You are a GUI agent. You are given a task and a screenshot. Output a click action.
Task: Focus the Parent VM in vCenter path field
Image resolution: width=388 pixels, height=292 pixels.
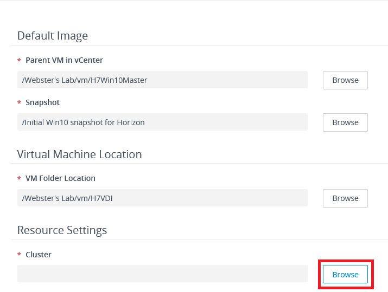(x=162, y=80)
